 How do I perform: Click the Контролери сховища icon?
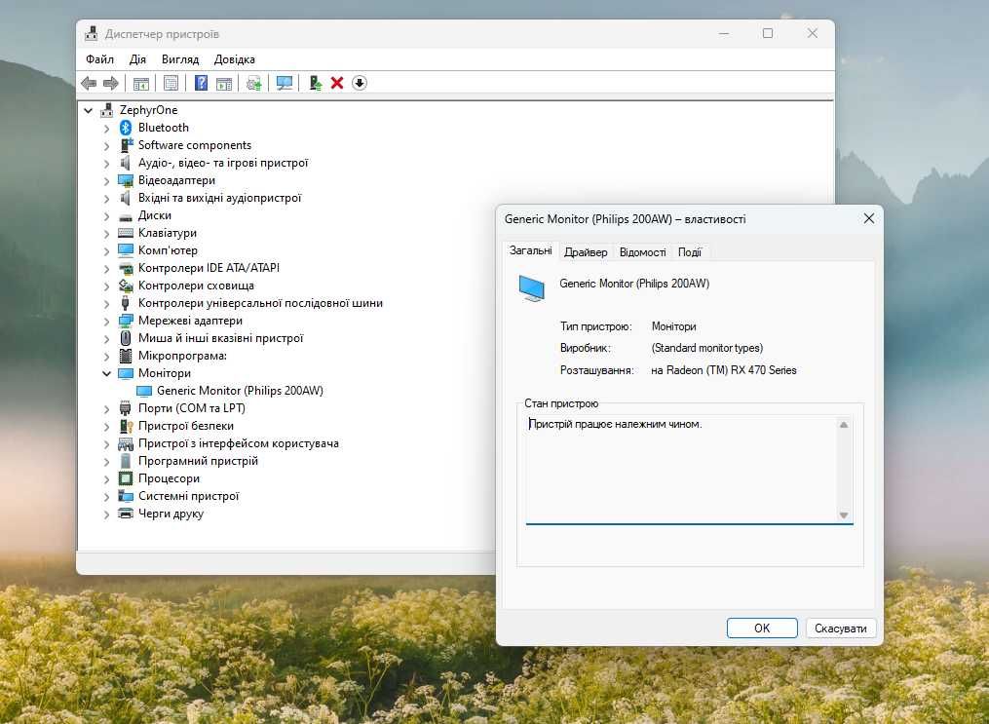[x=126, y=286]
